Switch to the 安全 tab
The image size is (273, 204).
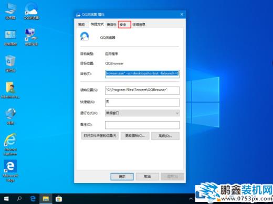pos(124,25)
